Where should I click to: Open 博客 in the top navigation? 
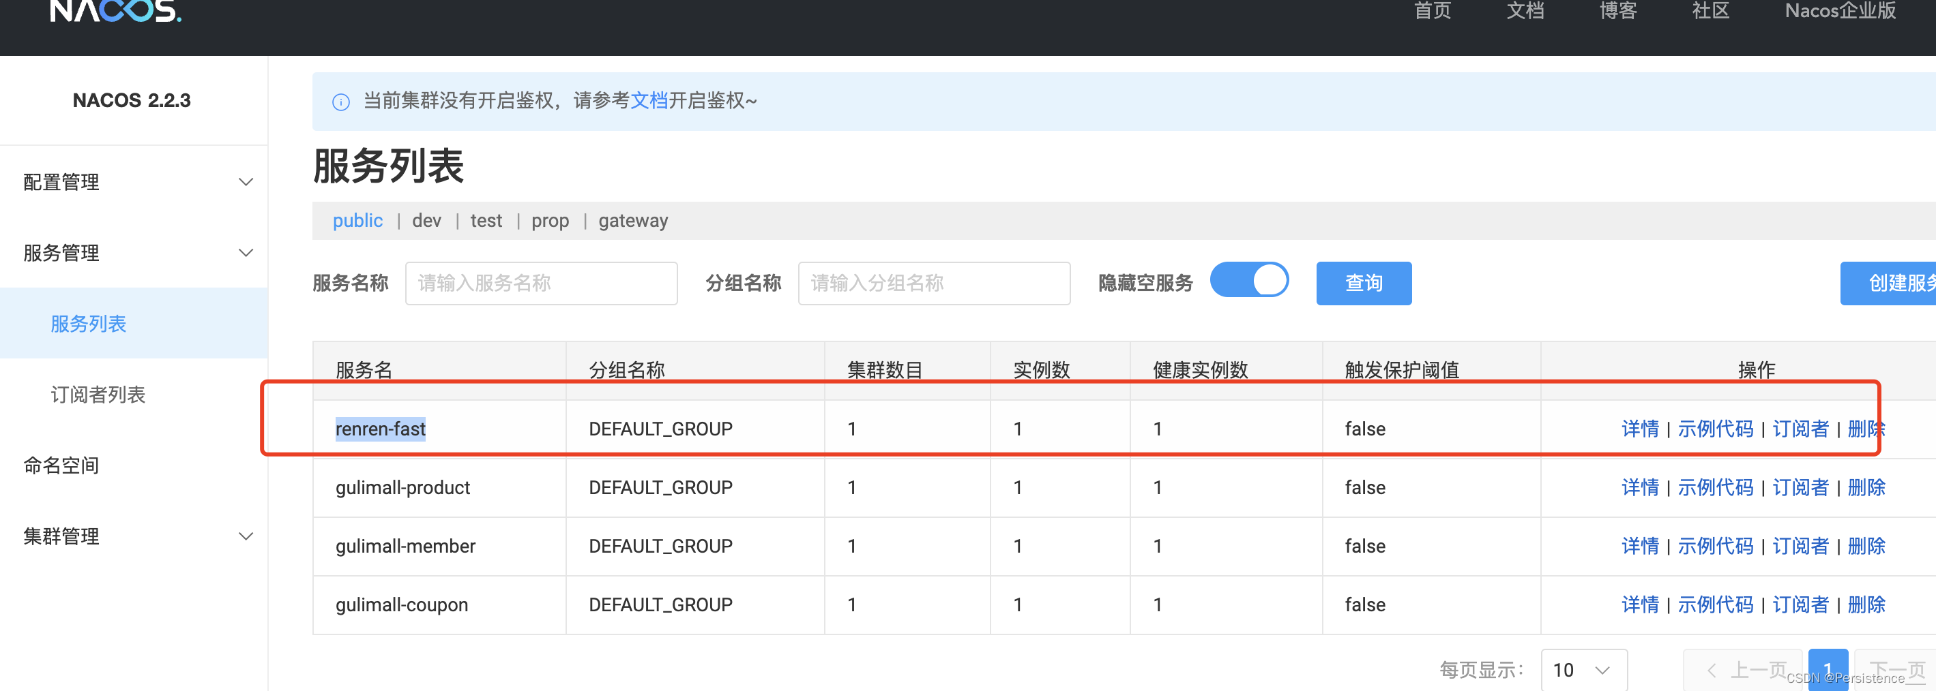pyautogui.click(x=1618, y=10)
